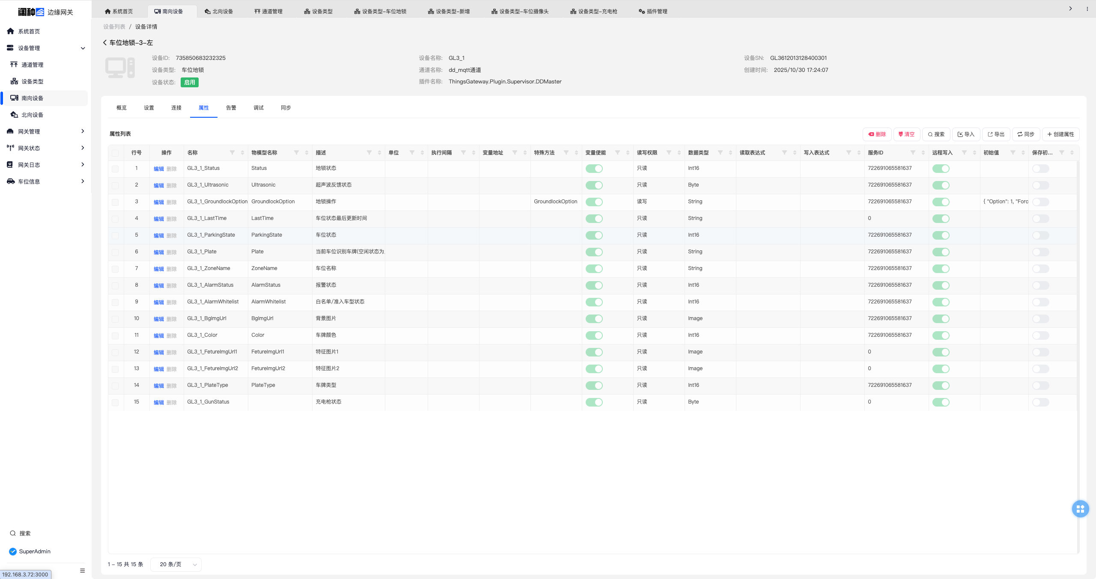Open the floating blue grid quick-menu button
The height and width of the screenshot is (579, 1096).
coord(1080,509)
